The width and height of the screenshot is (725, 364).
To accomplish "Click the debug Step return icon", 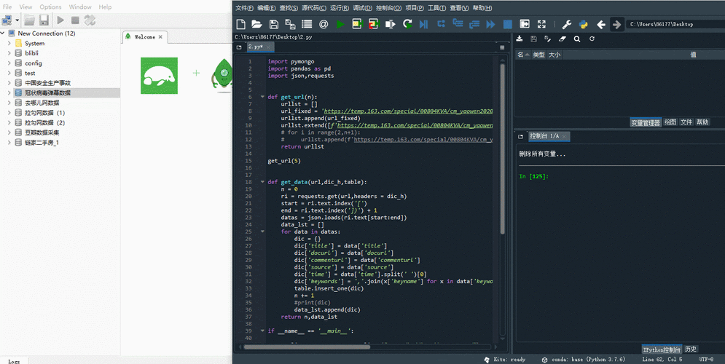I will point(474,24).
